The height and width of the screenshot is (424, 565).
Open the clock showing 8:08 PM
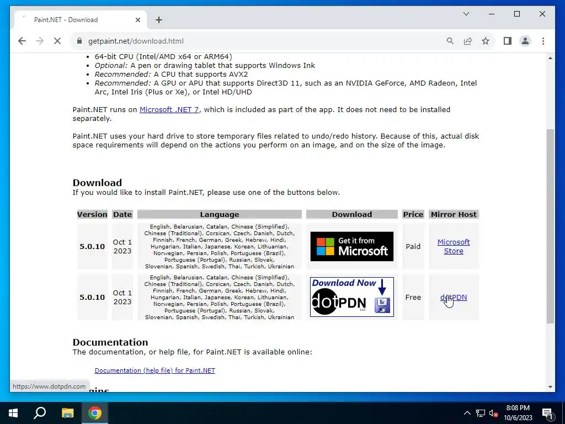pos(518,413)
